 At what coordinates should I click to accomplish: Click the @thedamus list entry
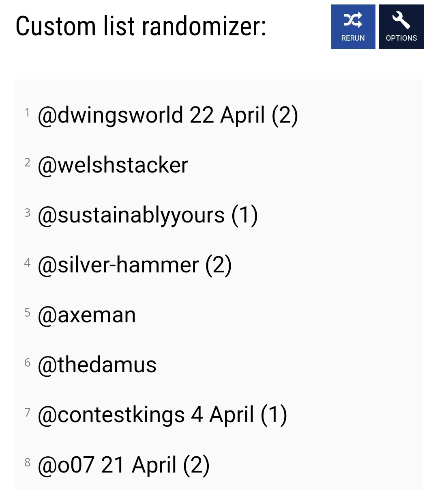tap(97, 365)
